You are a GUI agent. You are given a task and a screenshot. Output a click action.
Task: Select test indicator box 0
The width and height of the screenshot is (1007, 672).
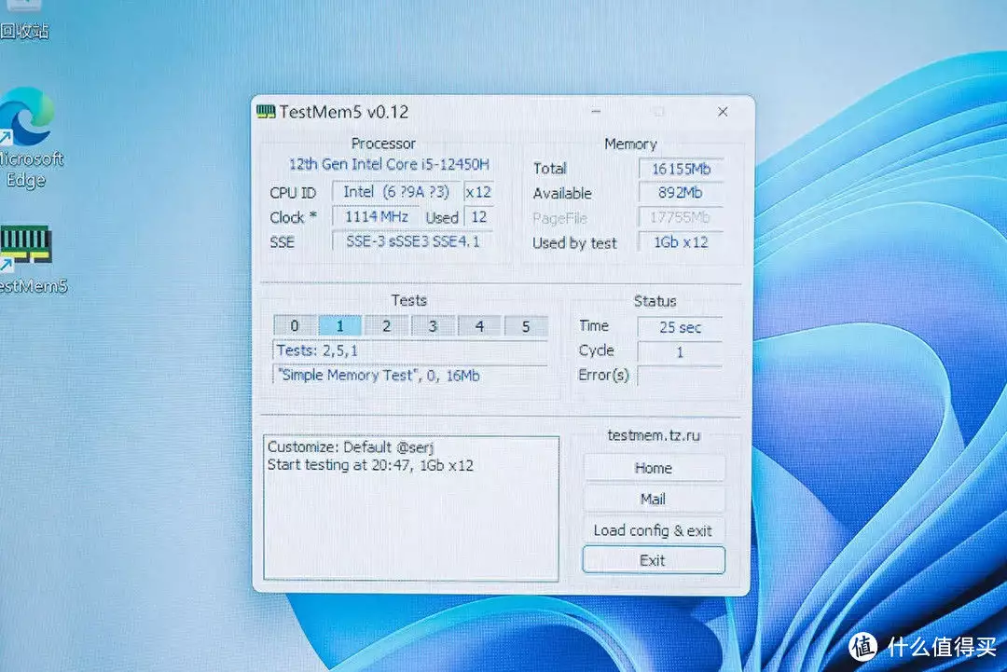[294, 326]
